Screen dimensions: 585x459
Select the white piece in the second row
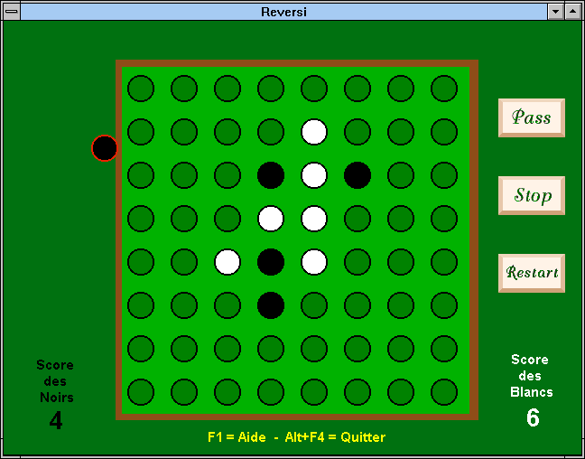[x=314, y=132]
